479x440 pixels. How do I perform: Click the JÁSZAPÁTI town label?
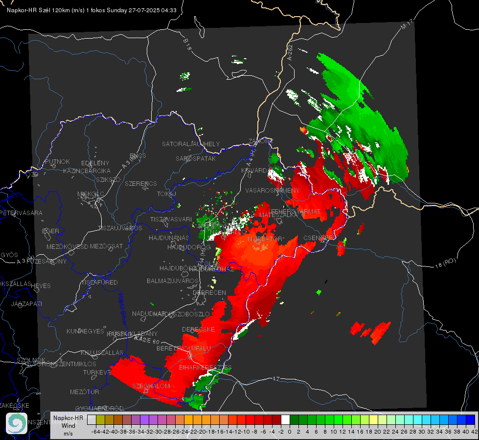coord(26,304)
